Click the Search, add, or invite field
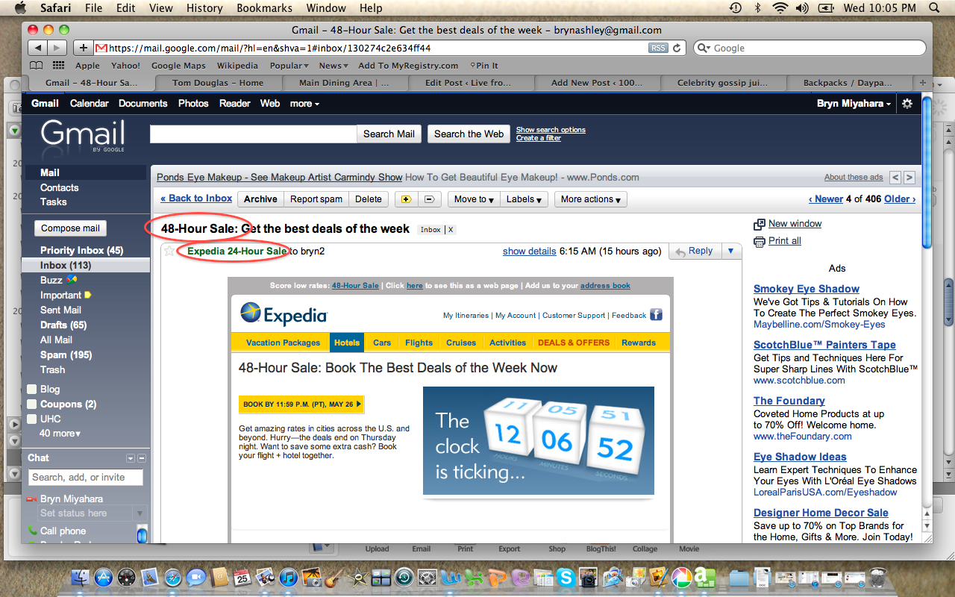 [x=87, y=478]
